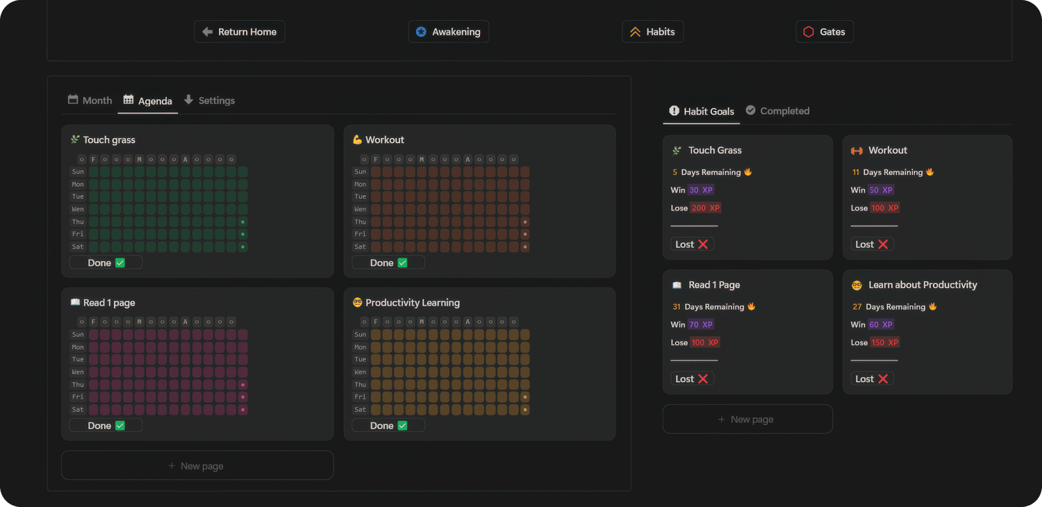Click the Habit Goals exclamation icon
Screen dimensions: 1042x507
674,110
